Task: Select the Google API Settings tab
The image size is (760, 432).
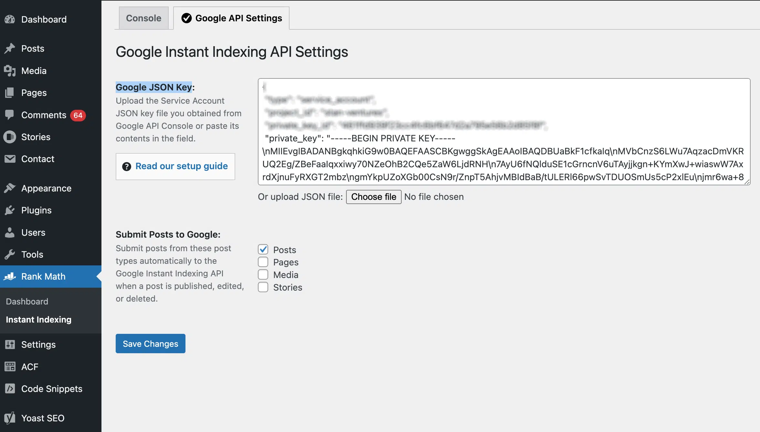Action: point(231,18)
